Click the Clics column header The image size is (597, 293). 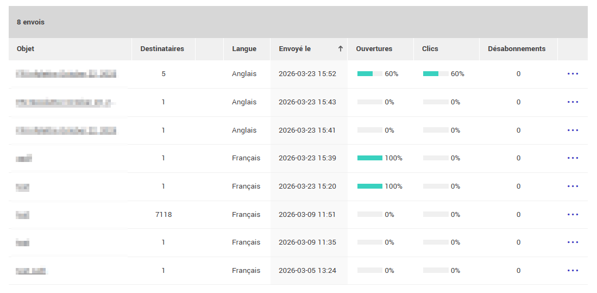tap(430, 49)
